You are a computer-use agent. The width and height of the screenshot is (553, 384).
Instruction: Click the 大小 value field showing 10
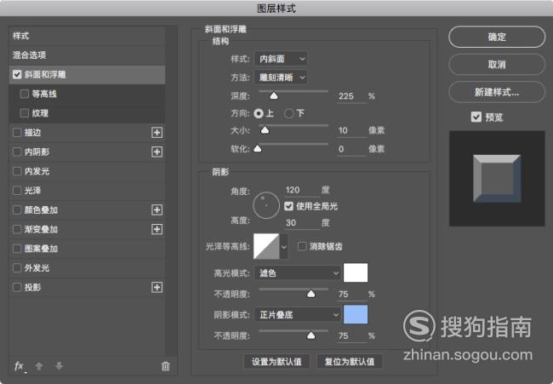click(351, 130)
